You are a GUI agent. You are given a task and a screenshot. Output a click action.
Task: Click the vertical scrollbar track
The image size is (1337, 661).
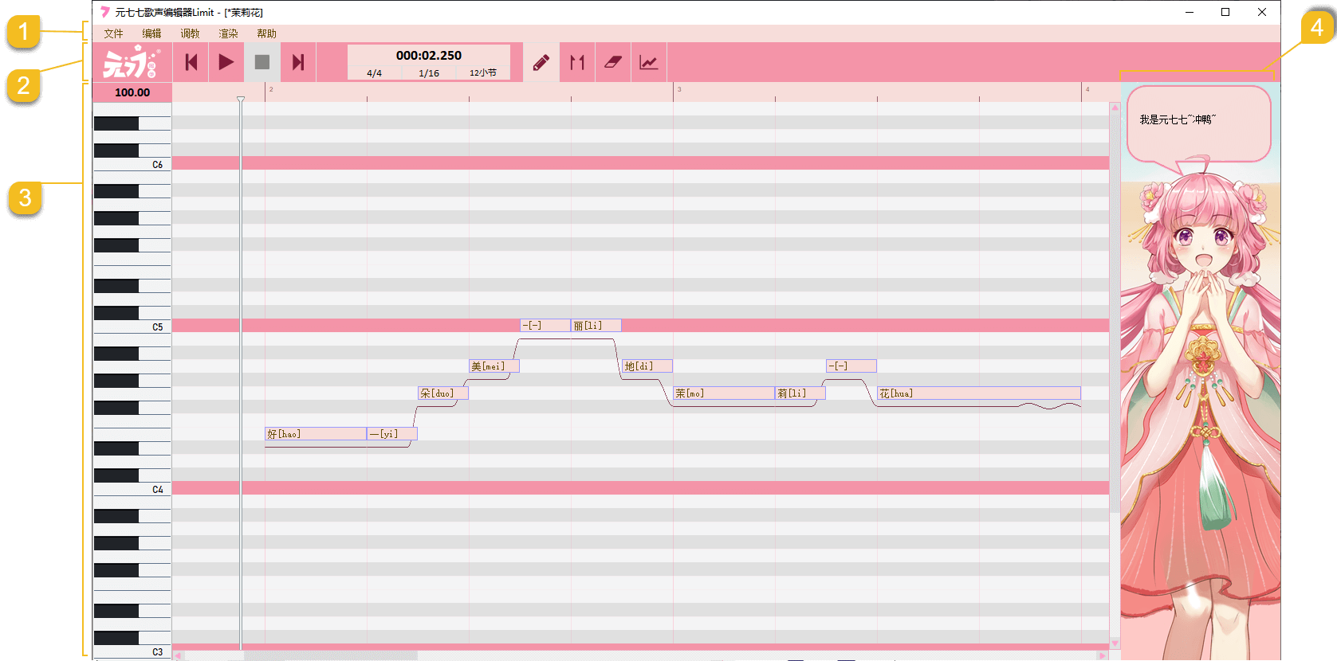(1115, 374)
